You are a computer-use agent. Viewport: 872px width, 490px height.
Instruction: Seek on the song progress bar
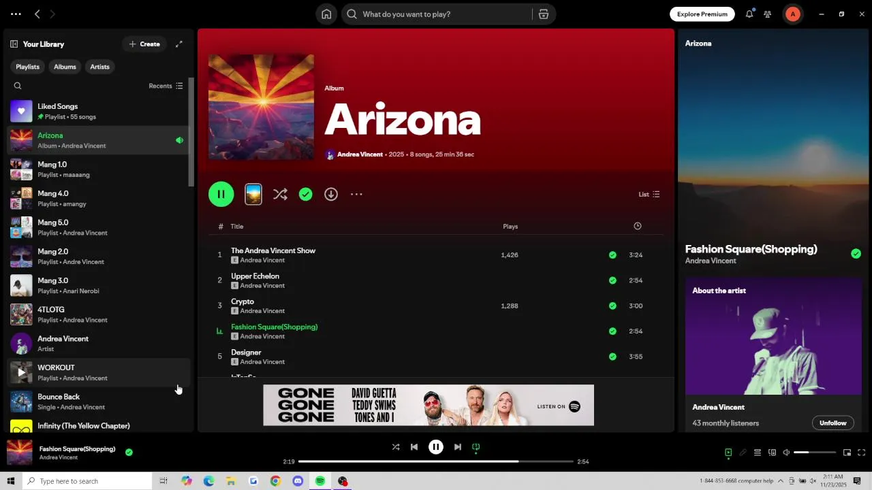click(x=436, y=461)
